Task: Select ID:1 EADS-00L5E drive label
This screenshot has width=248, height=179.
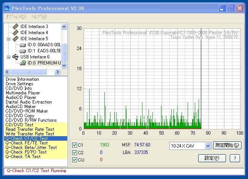Action: pos(44,51)
